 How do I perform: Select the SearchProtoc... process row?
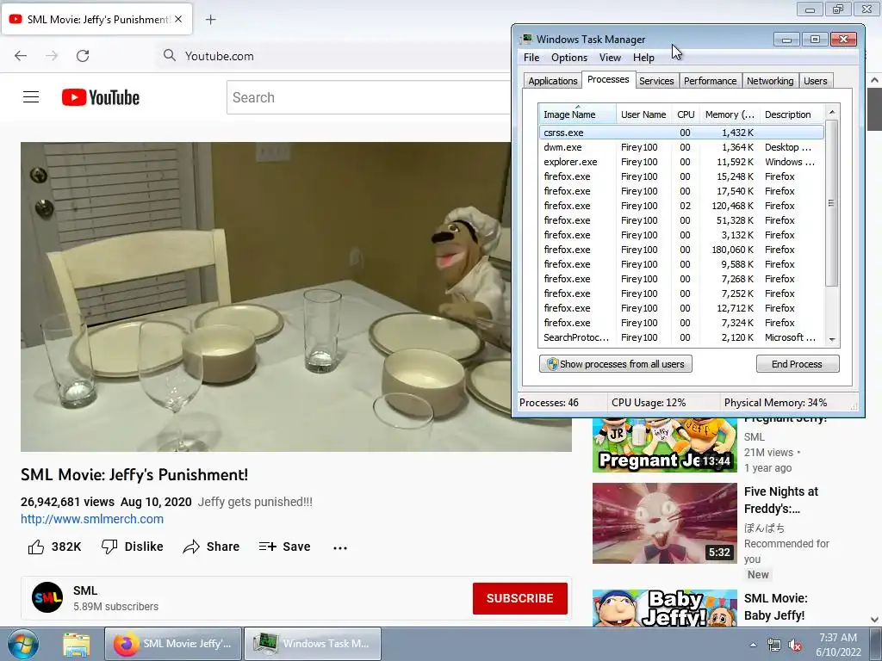[x=681, y=337]
